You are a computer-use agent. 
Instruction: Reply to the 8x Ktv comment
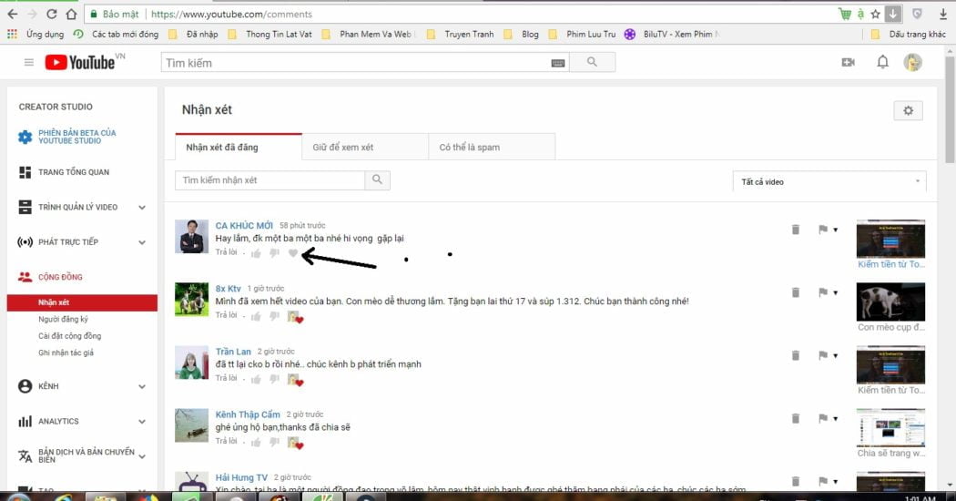(226, 315)
